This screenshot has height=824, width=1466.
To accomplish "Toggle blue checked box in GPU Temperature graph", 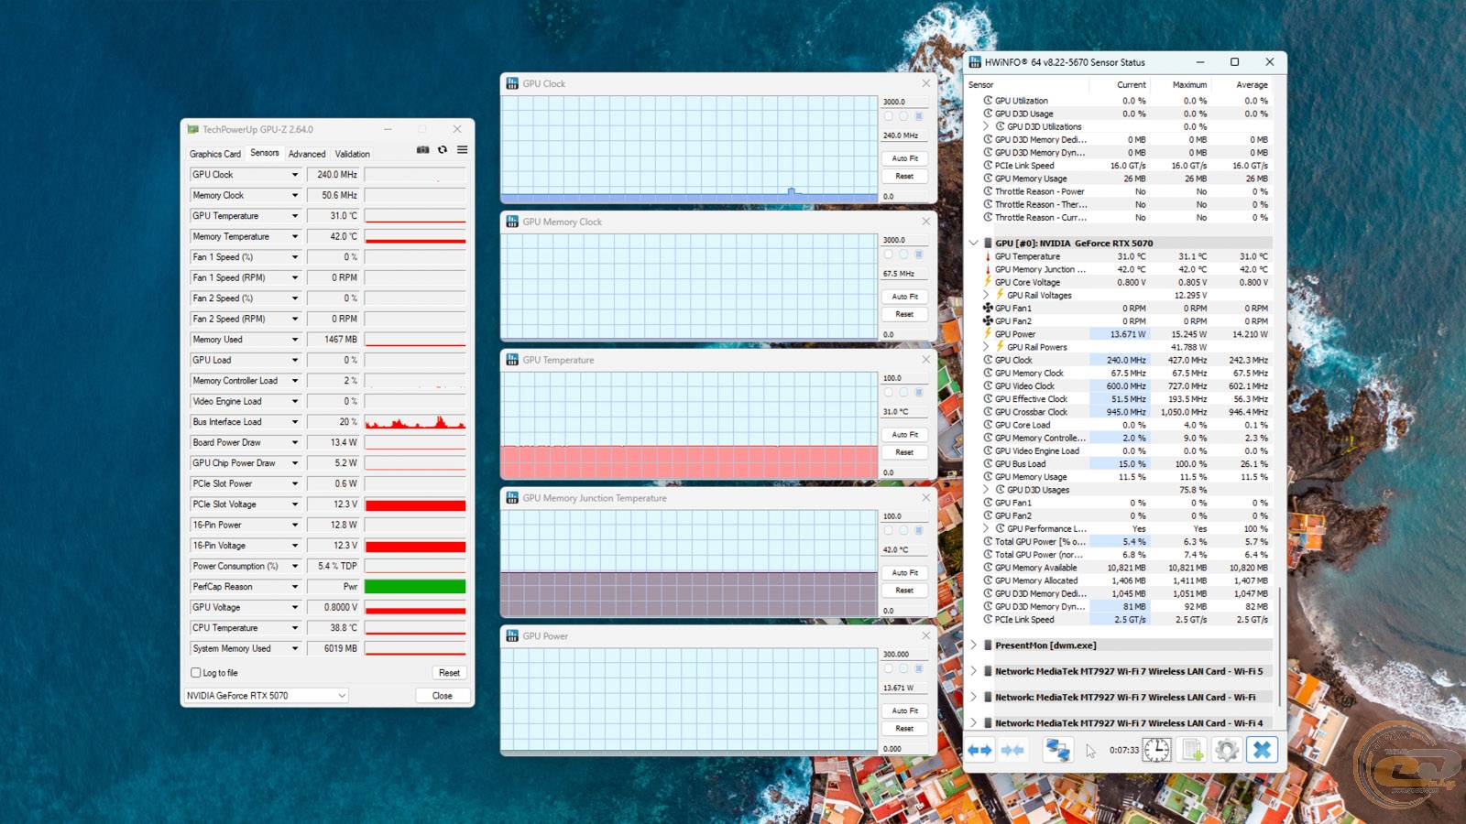I will pos(919,393).
